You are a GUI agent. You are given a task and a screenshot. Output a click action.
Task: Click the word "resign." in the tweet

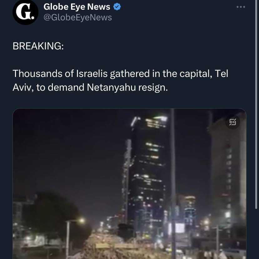click(x=153, y=88)
